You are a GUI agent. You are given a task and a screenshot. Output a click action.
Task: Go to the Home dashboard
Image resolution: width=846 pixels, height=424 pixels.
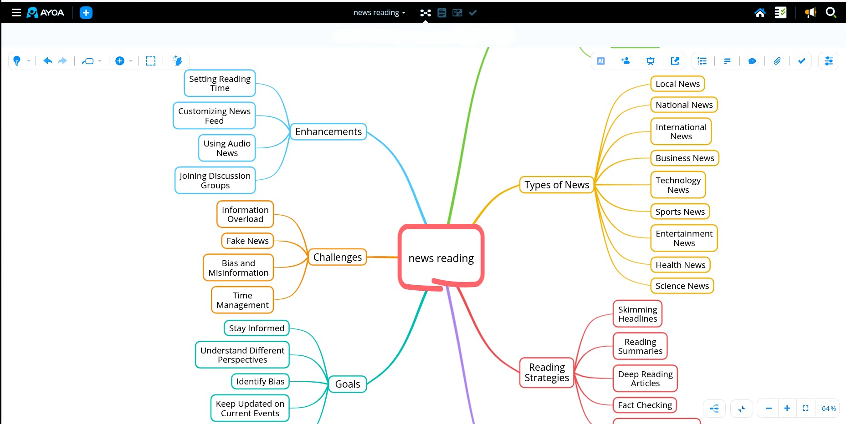760,13
